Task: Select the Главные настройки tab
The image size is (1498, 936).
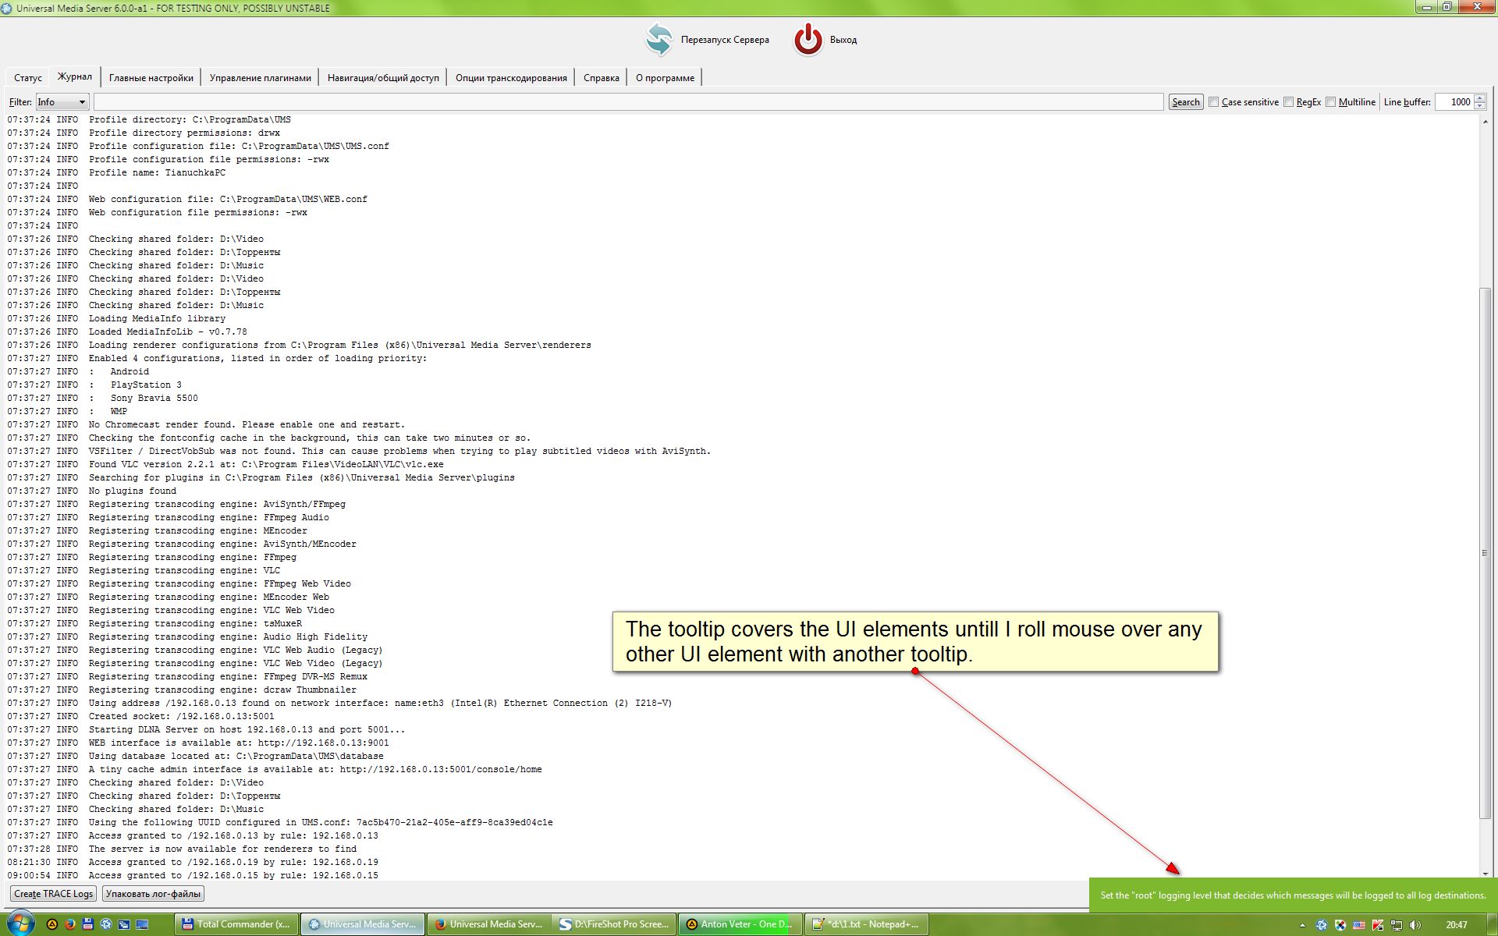Action: 152,76
